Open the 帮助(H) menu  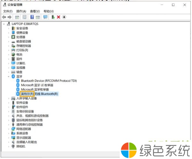pyautogui.click(x=49, y=11)
